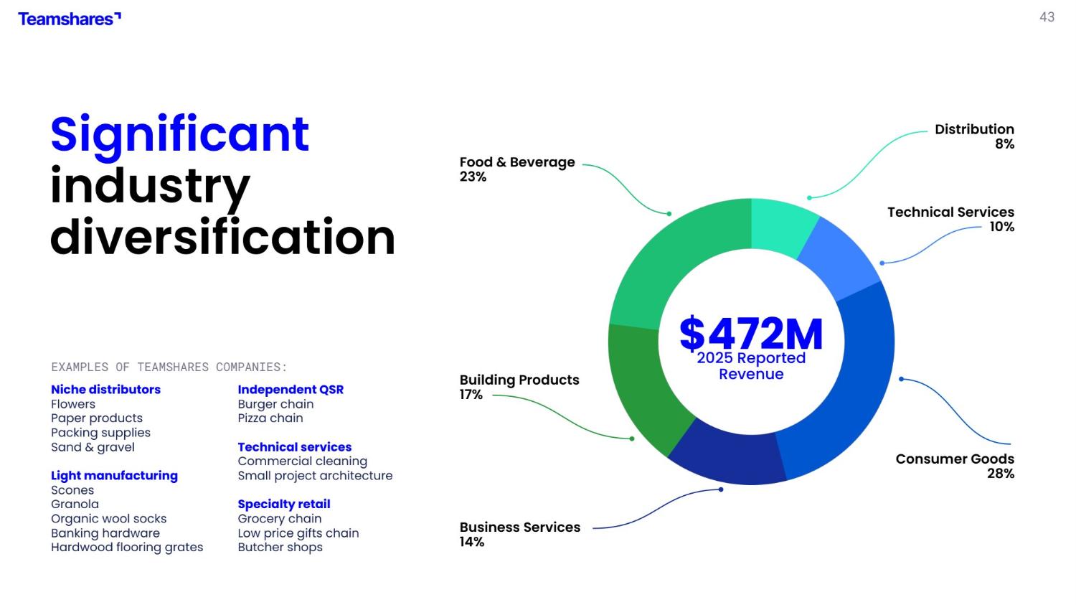Click the Hardwood flooring grates list item

click(x=127, y=548)
